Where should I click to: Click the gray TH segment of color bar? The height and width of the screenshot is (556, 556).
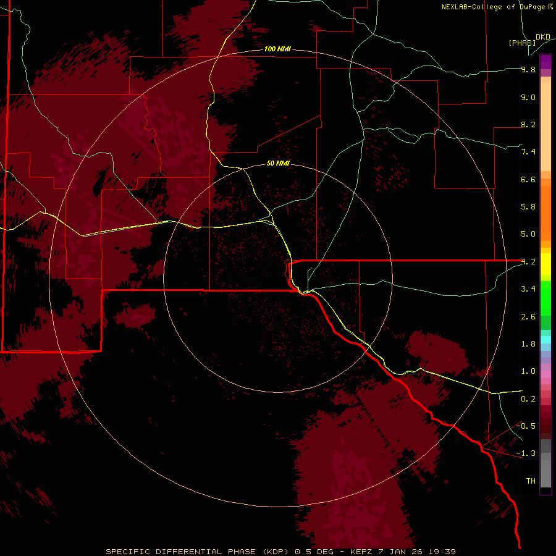(545, 473)
